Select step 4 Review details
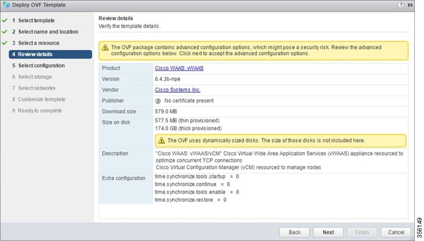424x241 pixels. (50, 54)
